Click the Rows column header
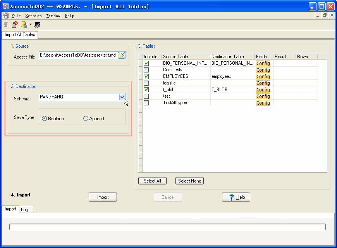337x248 pixels. [x=307, y=57]
